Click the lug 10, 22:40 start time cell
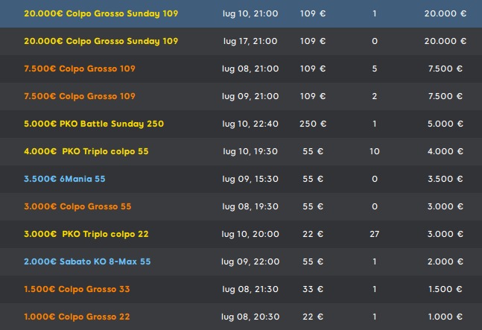 pyautogui.click(x=250, y=124)
